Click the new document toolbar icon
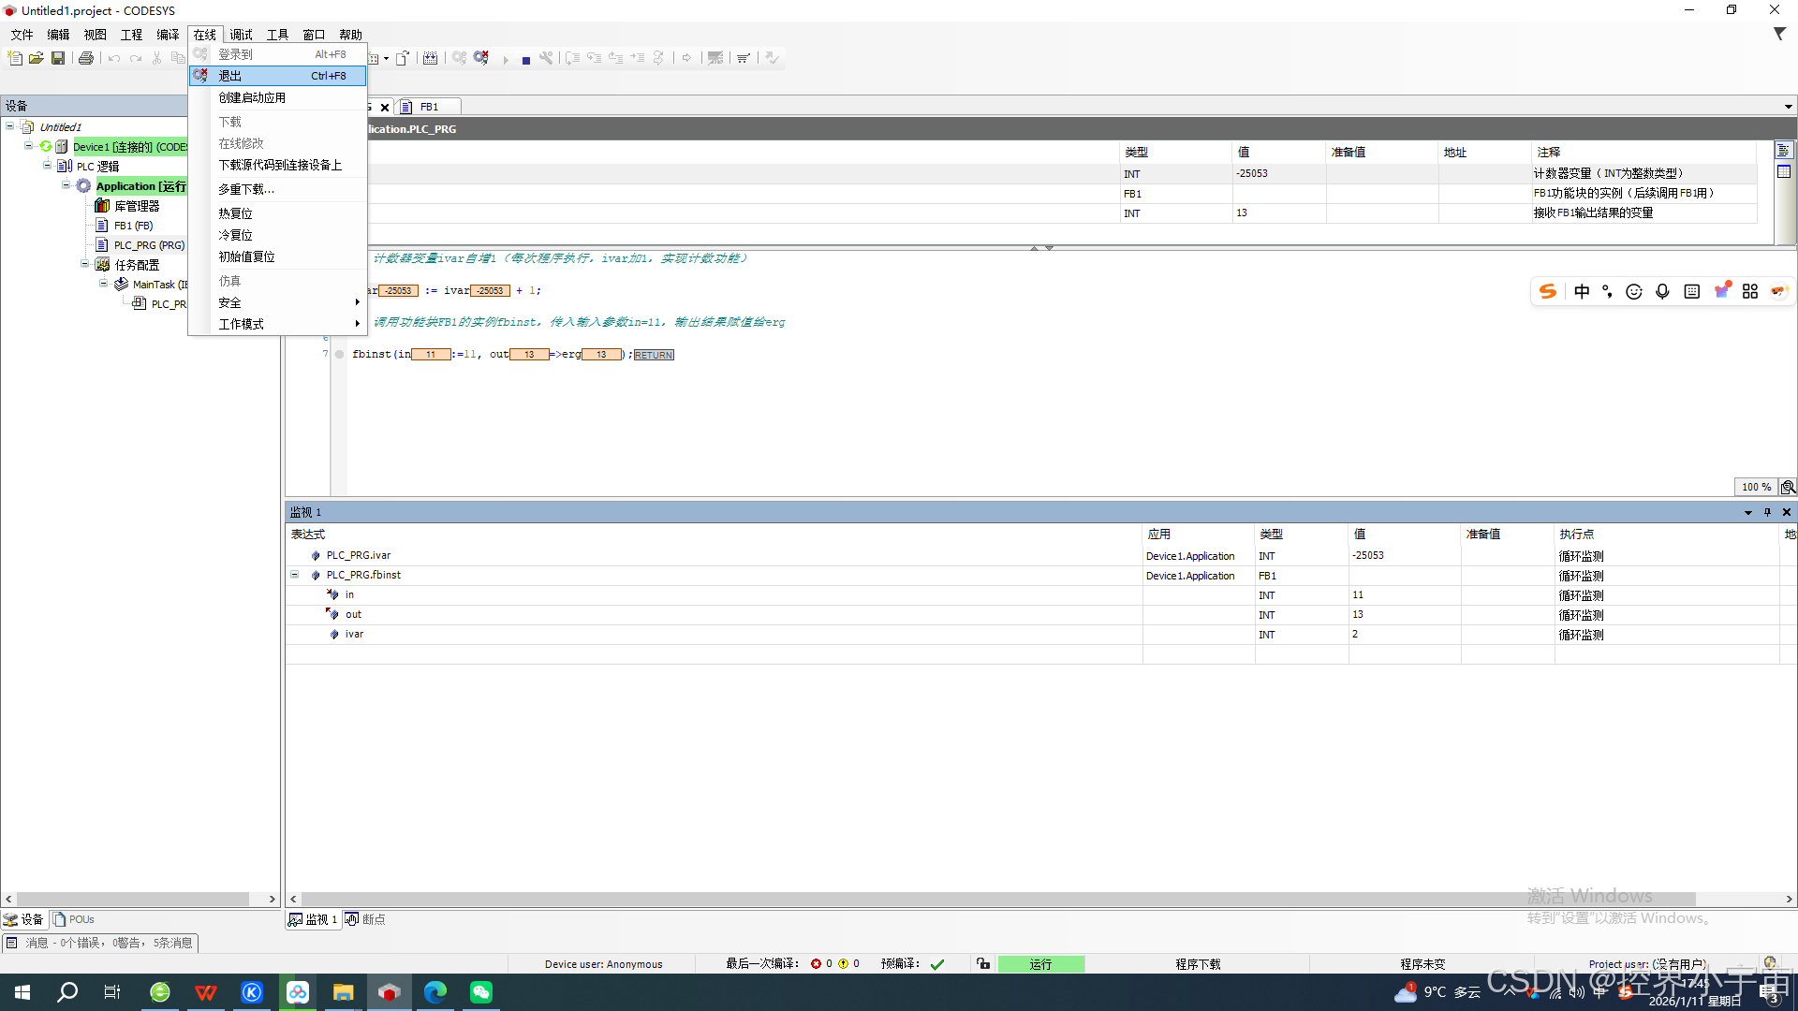 (15, 58)
